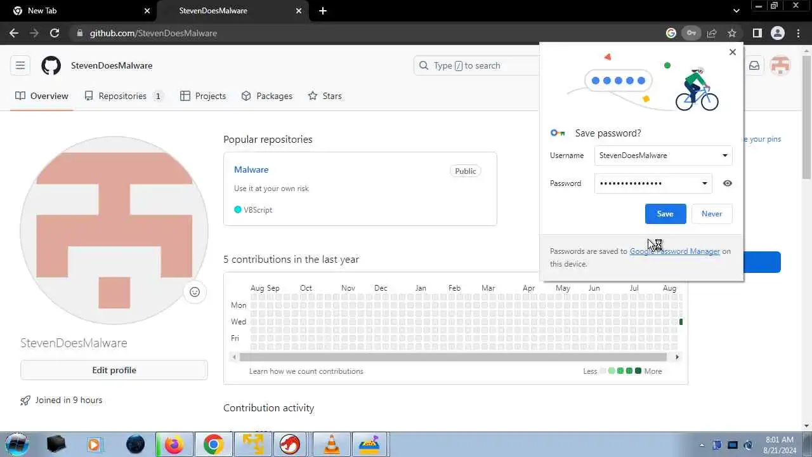Open the Malware repository link

(x=251, y=169)
